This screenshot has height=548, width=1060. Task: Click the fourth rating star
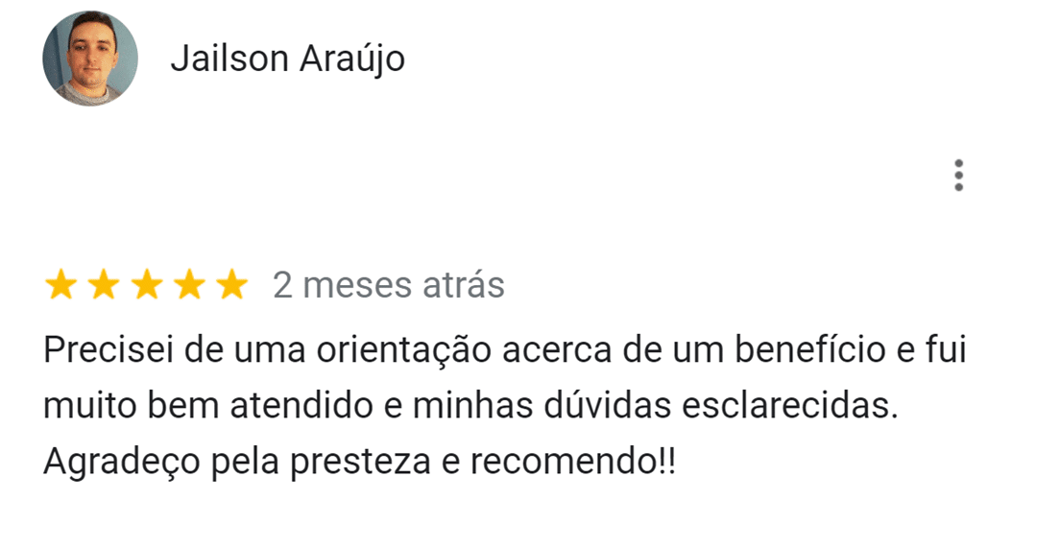(x=189, y=285)
